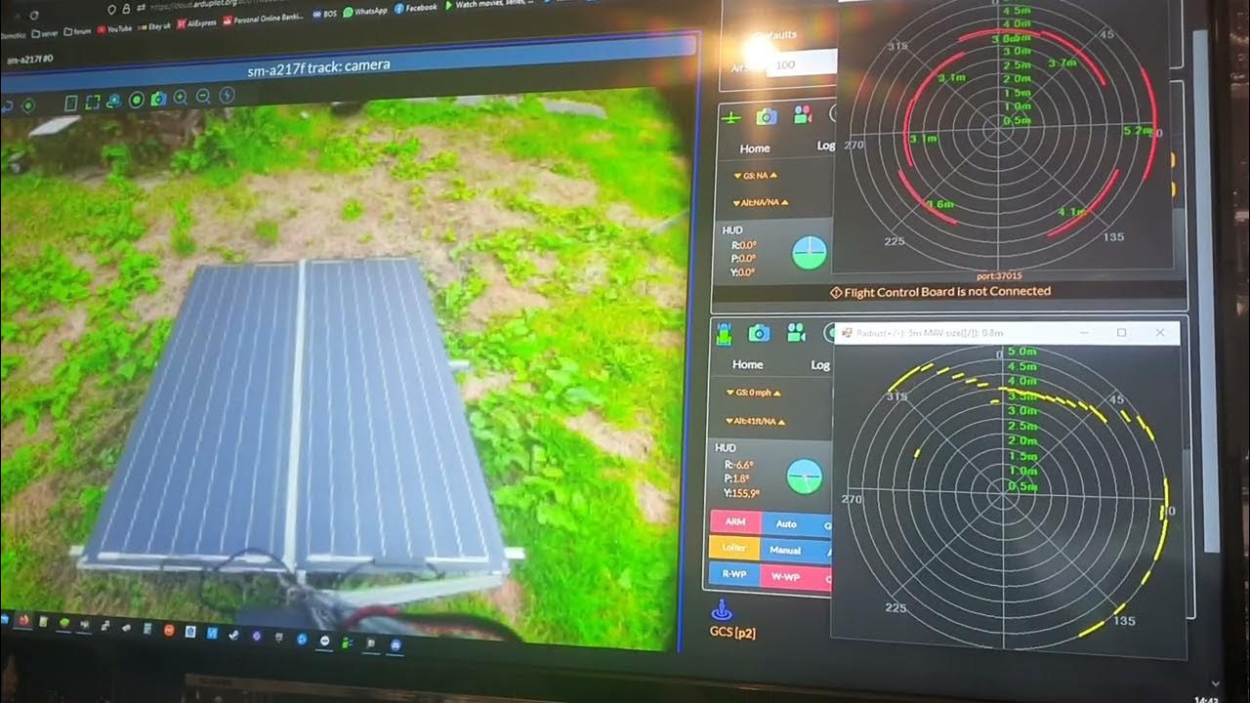The height and width of the screenshot is (703, 1250).
Task: Open the Ebay uk bookmark
Action: pyautogui.click(x=154, y=27)
